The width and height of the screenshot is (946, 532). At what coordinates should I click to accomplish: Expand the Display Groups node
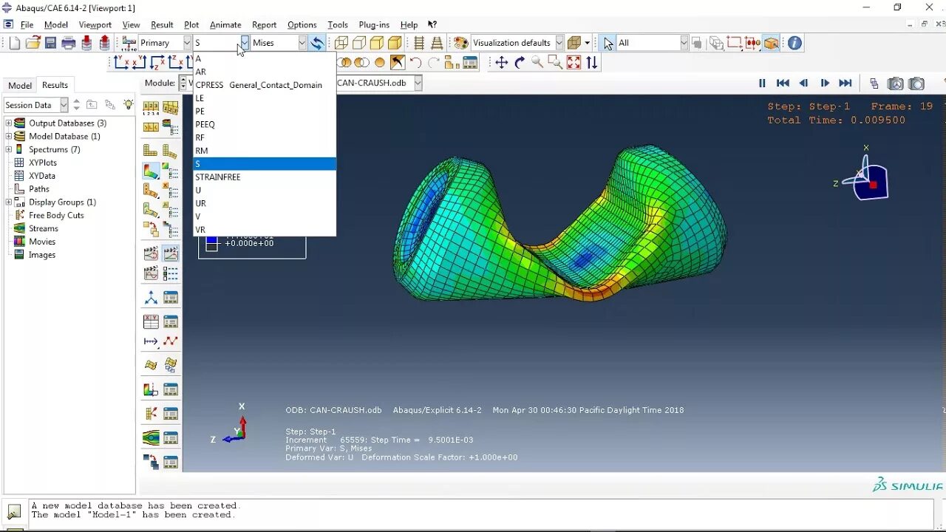(9, 202)
